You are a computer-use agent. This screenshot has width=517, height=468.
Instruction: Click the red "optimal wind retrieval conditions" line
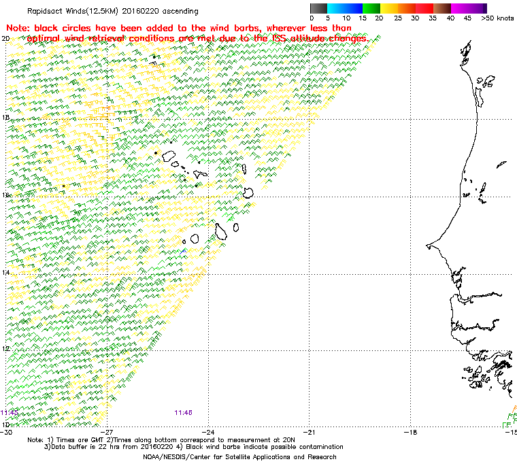[x=198, y=39]
